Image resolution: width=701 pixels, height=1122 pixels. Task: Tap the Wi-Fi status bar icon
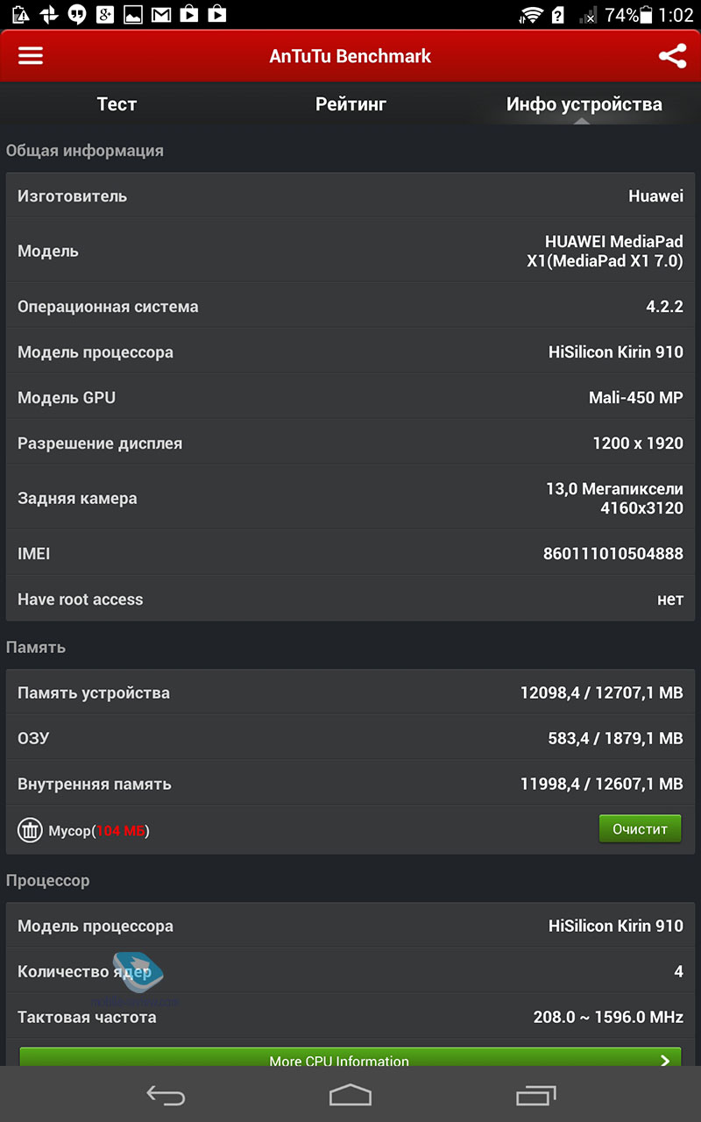[531, 15]
